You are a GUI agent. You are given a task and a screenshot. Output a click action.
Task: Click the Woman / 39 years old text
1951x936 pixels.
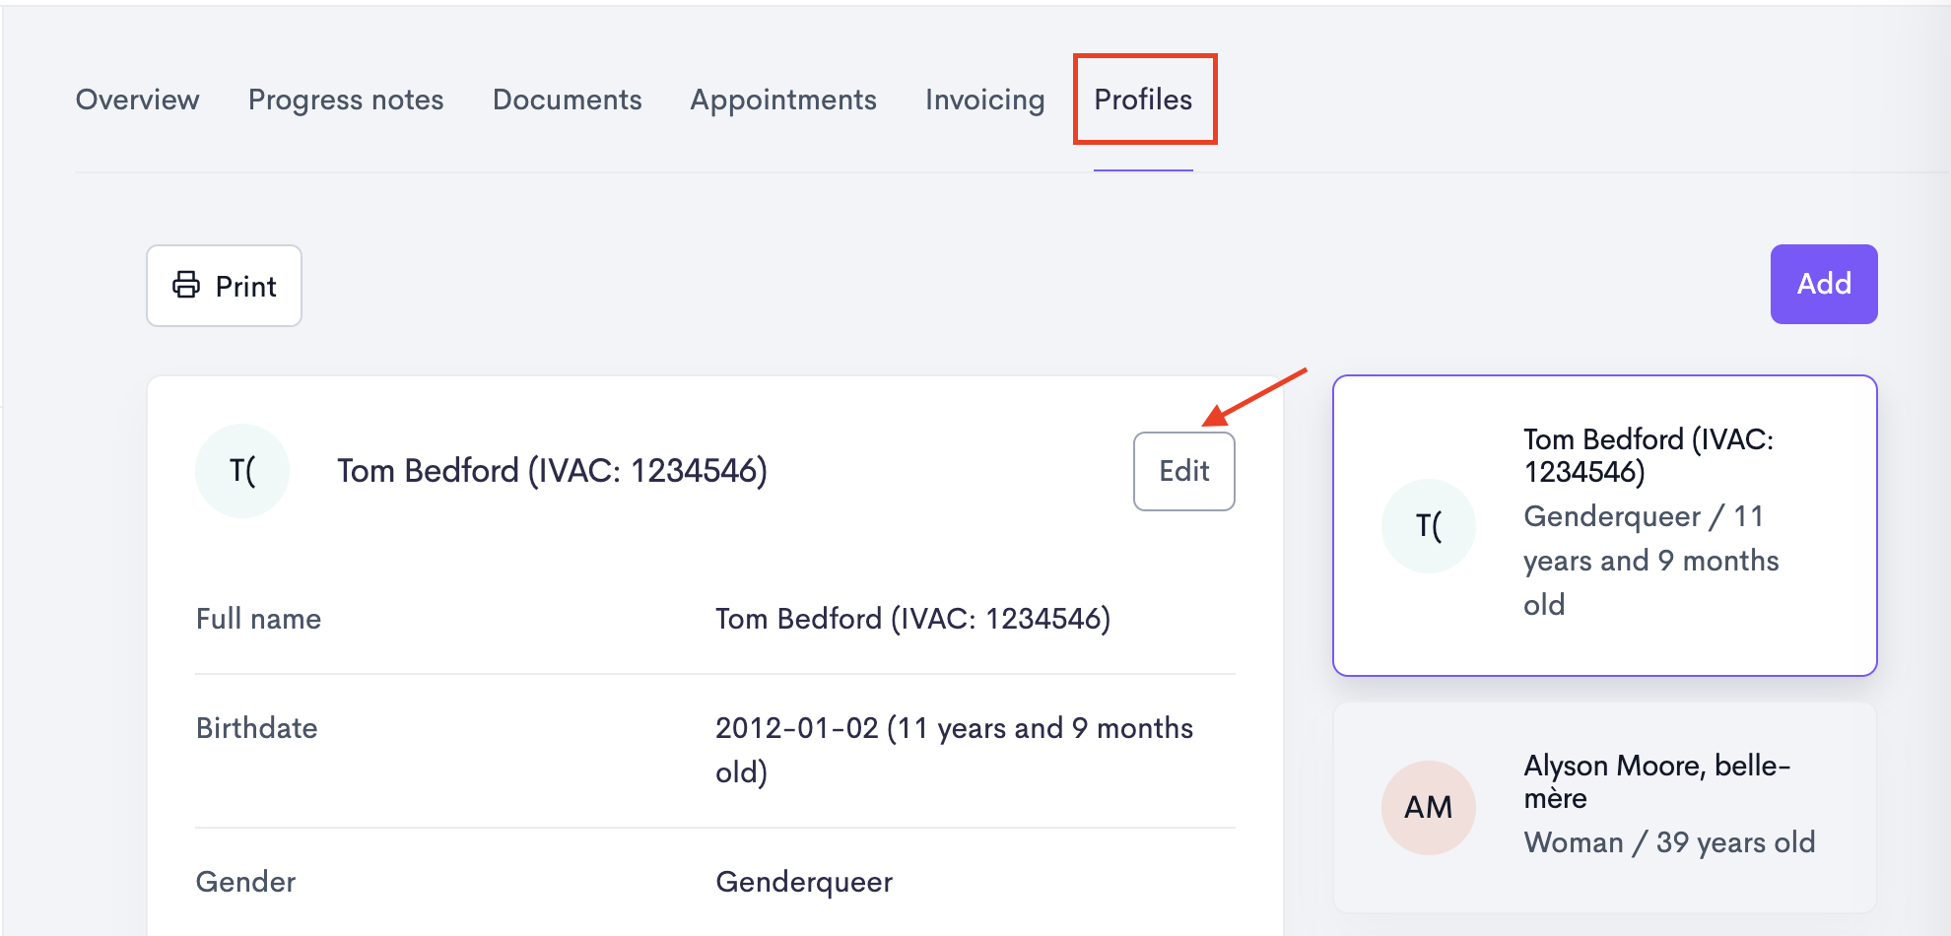(x=1669, y=842)
